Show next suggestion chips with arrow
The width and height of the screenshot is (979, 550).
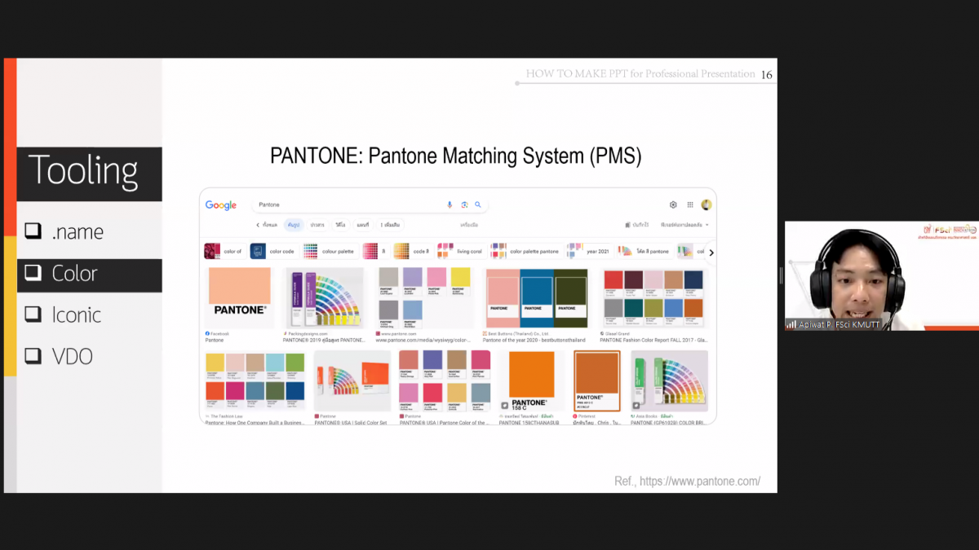pyautogui.click(x=711, y=253)
